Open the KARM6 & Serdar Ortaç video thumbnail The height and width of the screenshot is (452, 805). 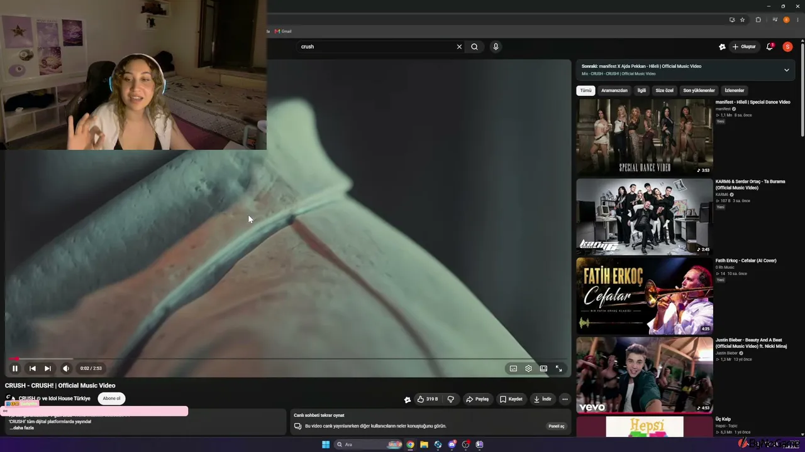tap(645, 216)
